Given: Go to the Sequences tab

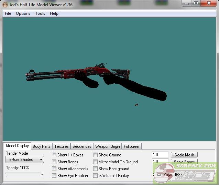Looking at the screenshot, I should [x=82, y=146].
